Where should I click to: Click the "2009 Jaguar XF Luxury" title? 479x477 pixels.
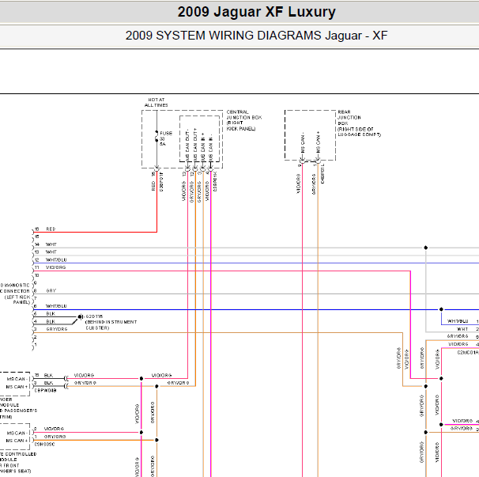pos(256,12)
